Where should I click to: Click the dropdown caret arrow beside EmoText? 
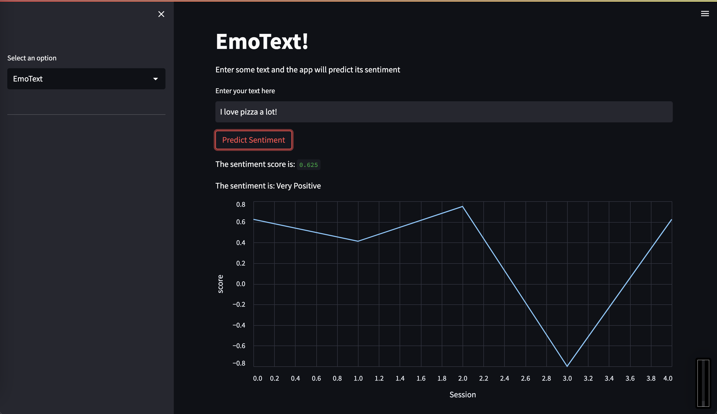155,79
